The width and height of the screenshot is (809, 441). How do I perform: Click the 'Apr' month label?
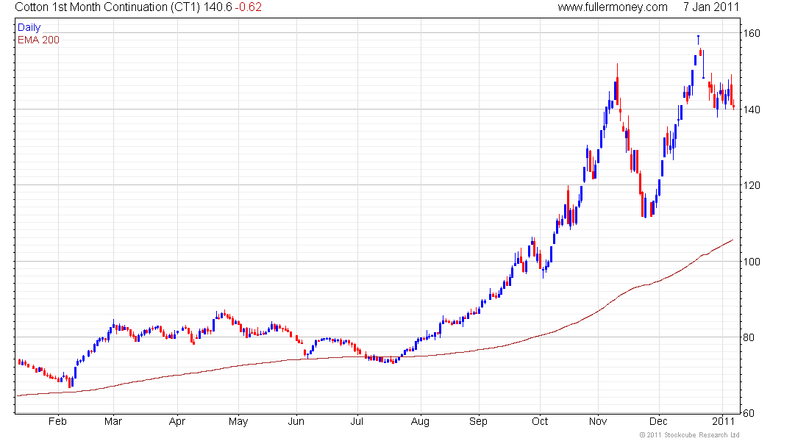point(177,422)
